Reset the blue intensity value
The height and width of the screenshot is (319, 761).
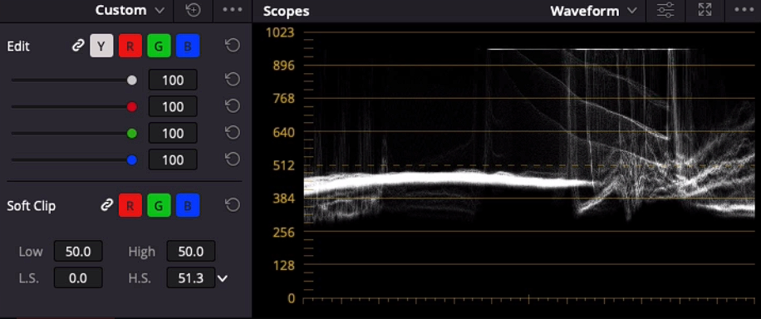[x=233, y=159]
